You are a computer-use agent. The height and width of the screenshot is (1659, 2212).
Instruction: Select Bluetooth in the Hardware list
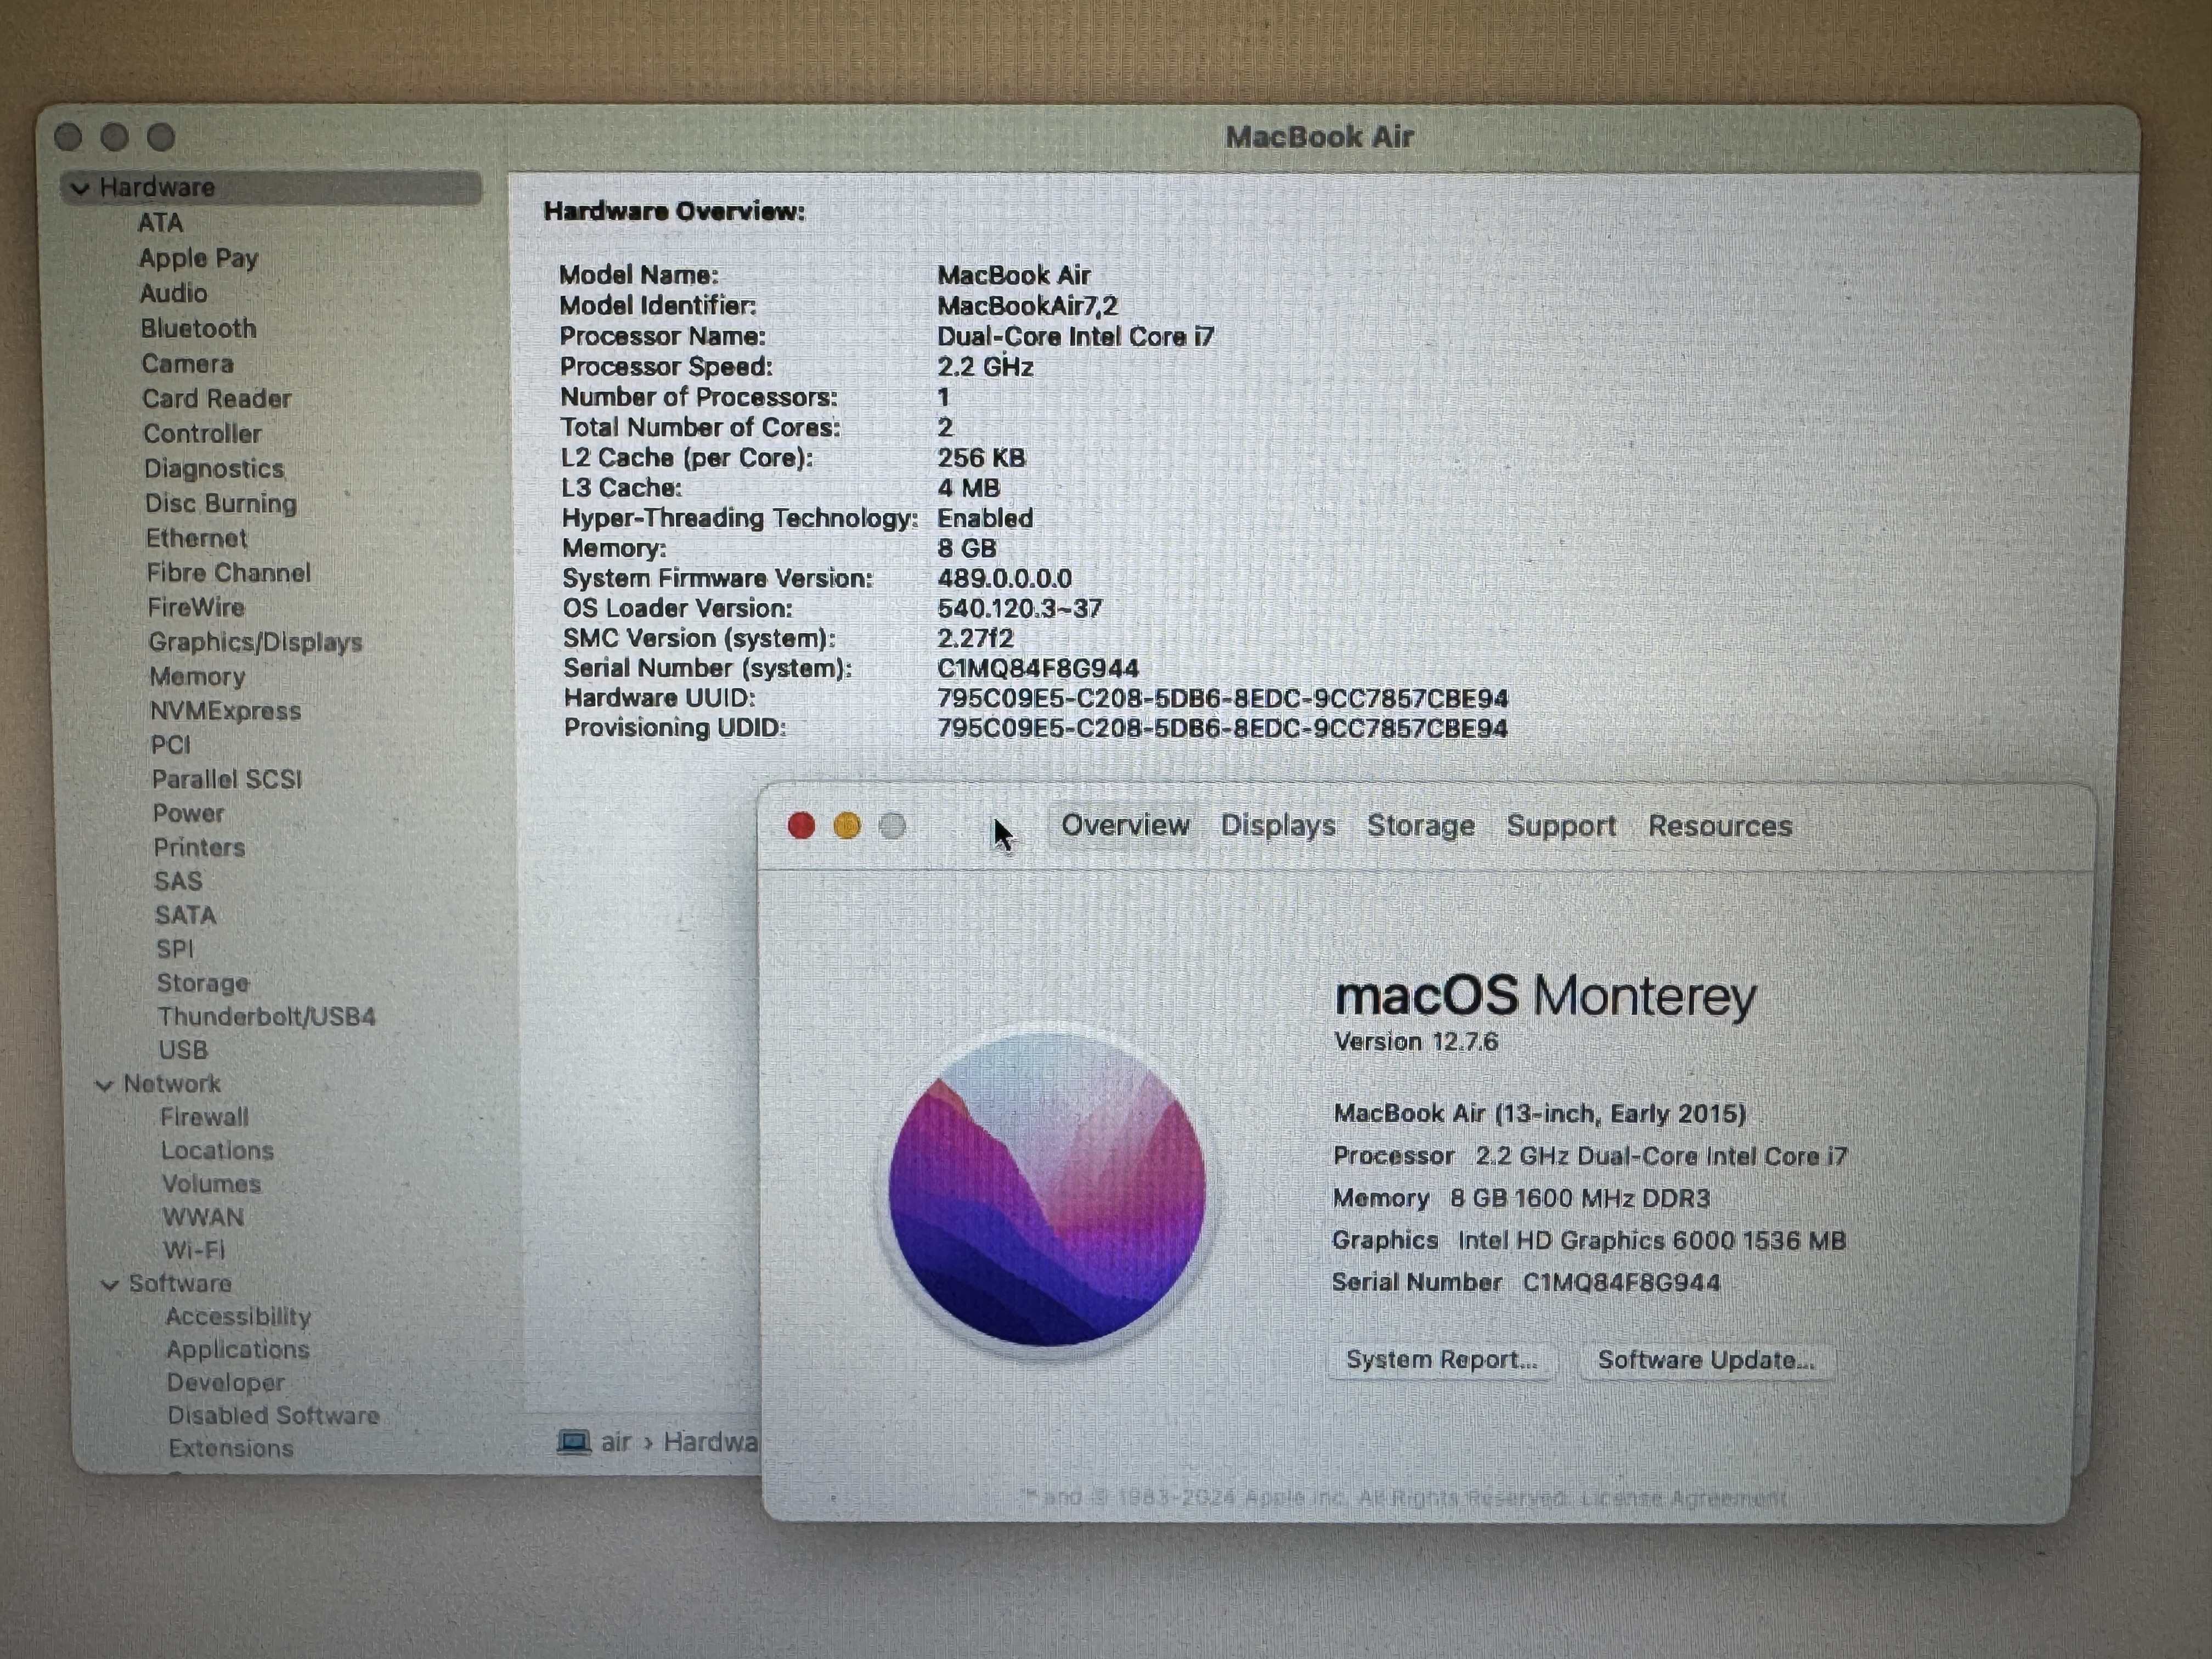click(198, 329)
